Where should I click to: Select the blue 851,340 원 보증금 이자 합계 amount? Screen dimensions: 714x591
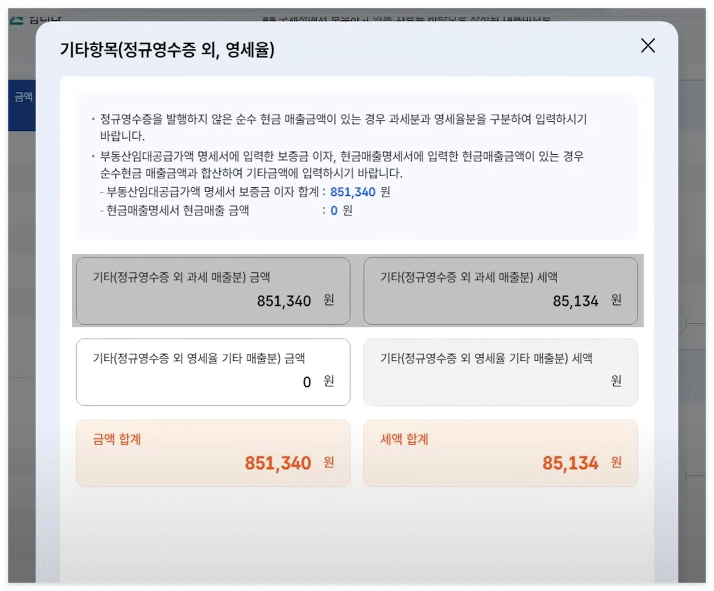(353, 192)
